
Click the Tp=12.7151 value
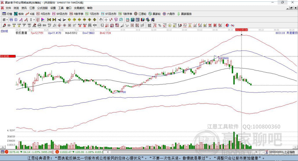37,33
